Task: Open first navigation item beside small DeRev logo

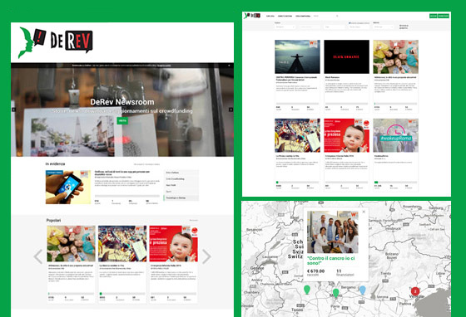Action: pyautogui.click(x=270, y=16)
